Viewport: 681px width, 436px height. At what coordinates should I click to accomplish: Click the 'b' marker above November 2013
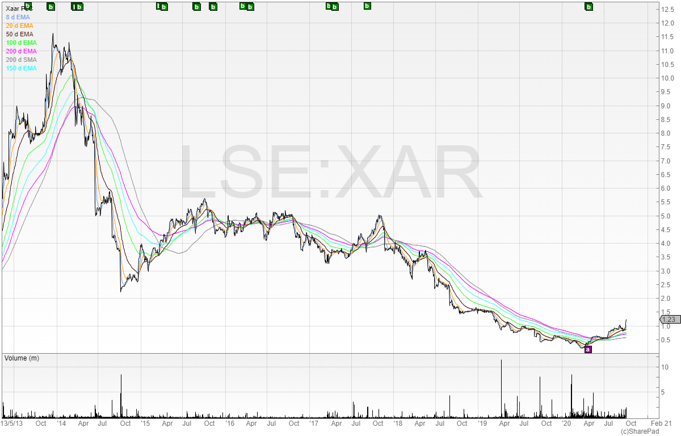click(x=51, y=7)
